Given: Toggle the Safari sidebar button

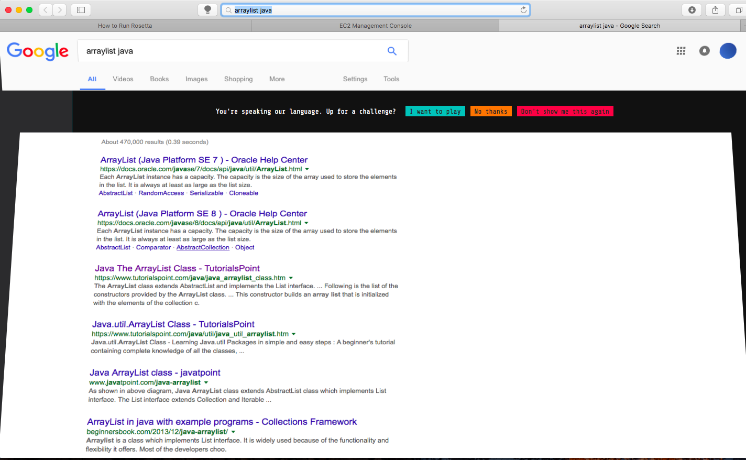Looking at the screenshot, I should pos(81,10).
